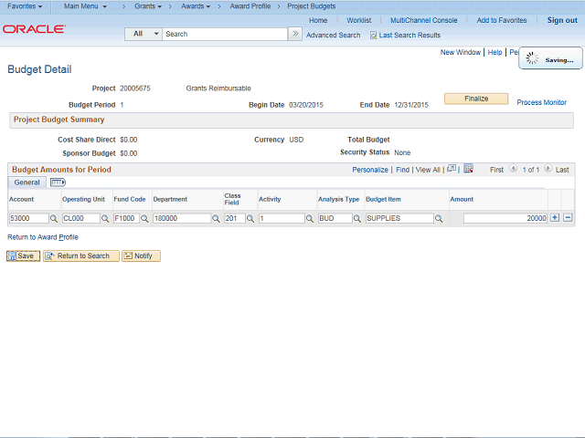
Task: Click the Begin Date value 03/20/2015
Action: pyautogui.click(x=306, y=105)
